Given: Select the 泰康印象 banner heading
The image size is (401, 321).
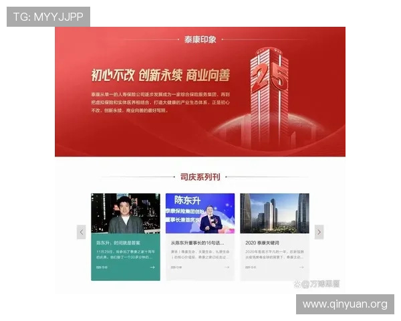Looking at the screenshot, I should [x=200, y=39].
